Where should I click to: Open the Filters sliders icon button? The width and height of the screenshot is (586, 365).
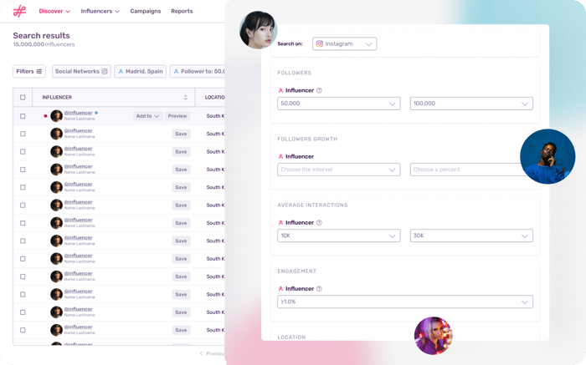point(39,72)
